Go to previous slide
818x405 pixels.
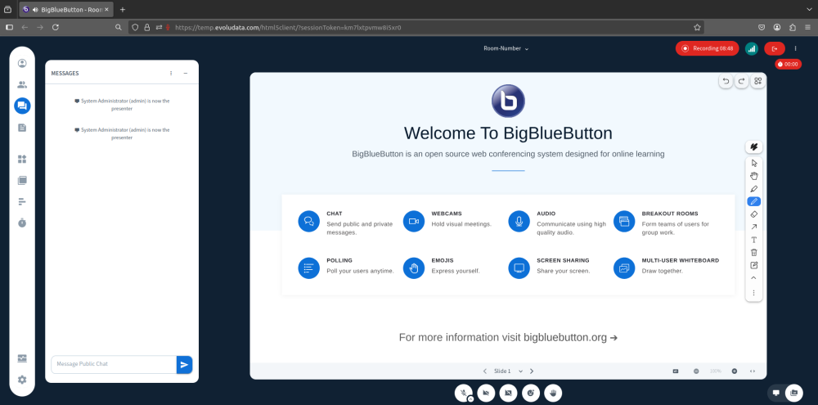coord(484,371)
